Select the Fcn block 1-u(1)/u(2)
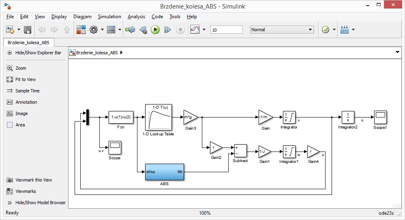Screen dimensions: 405x220 coord(121,117)
